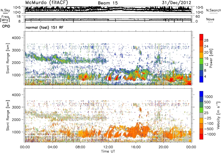Click the 4000 tick label of power panel
This screenshot has height=153, width=221.
click(16, 38)
